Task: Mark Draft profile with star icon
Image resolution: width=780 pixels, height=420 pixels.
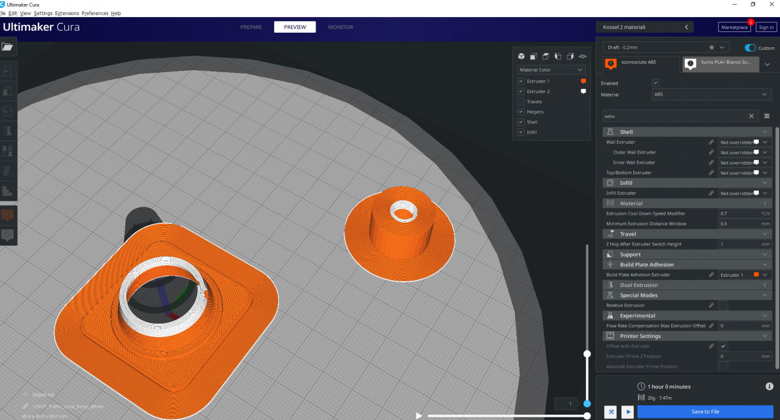Action: click(712, 47)
